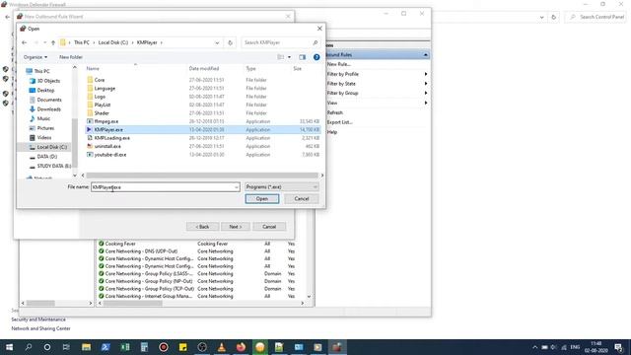Open the Organize dropdown menu
Viewport: 631px width, 355px height.
pyautogui.click(x=35, y=57)
